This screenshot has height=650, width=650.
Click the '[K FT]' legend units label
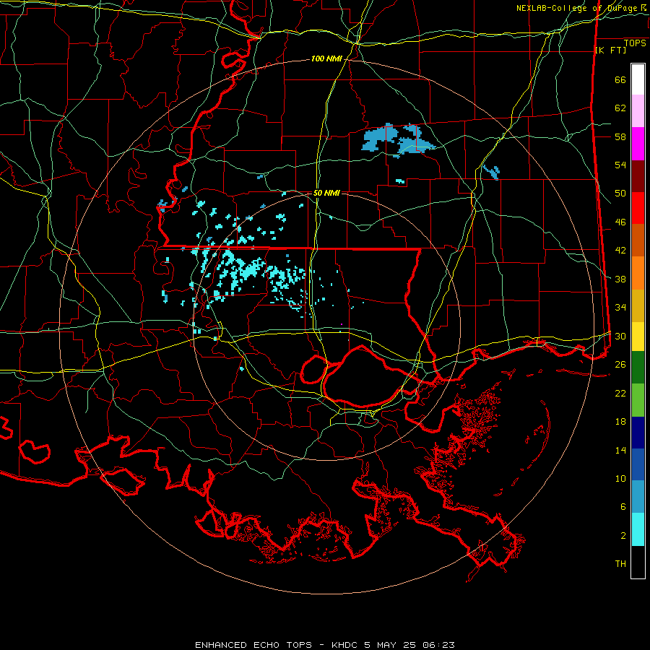[610, 50]
